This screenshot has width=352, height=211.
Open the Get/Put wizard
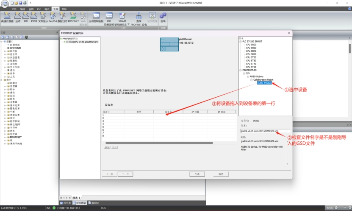click(52, 17)
